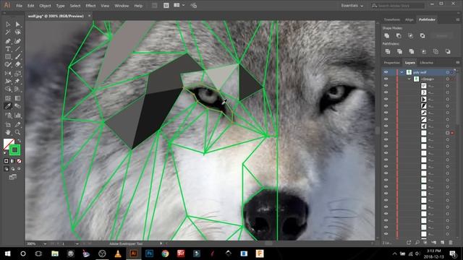Select the Eyedropper tool
The image size is (463, 260).
point(8,106)
